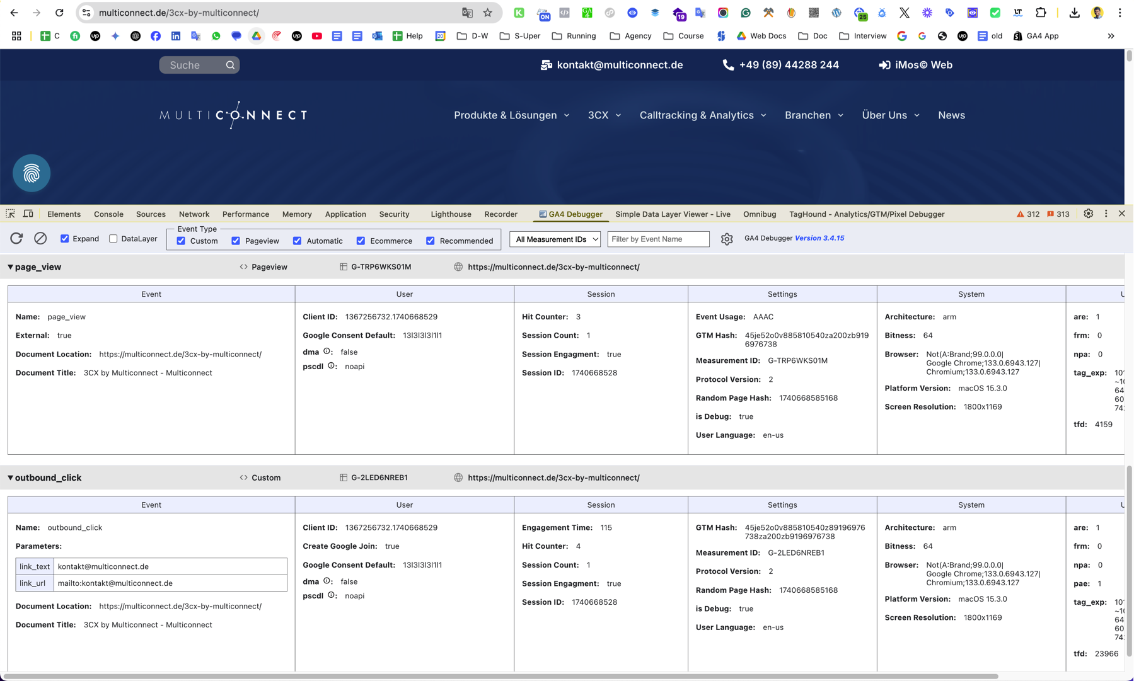Click the GA4 Debugger refresh icon
This screenshot has width=1134, height=681.
(x=16, y=238)
